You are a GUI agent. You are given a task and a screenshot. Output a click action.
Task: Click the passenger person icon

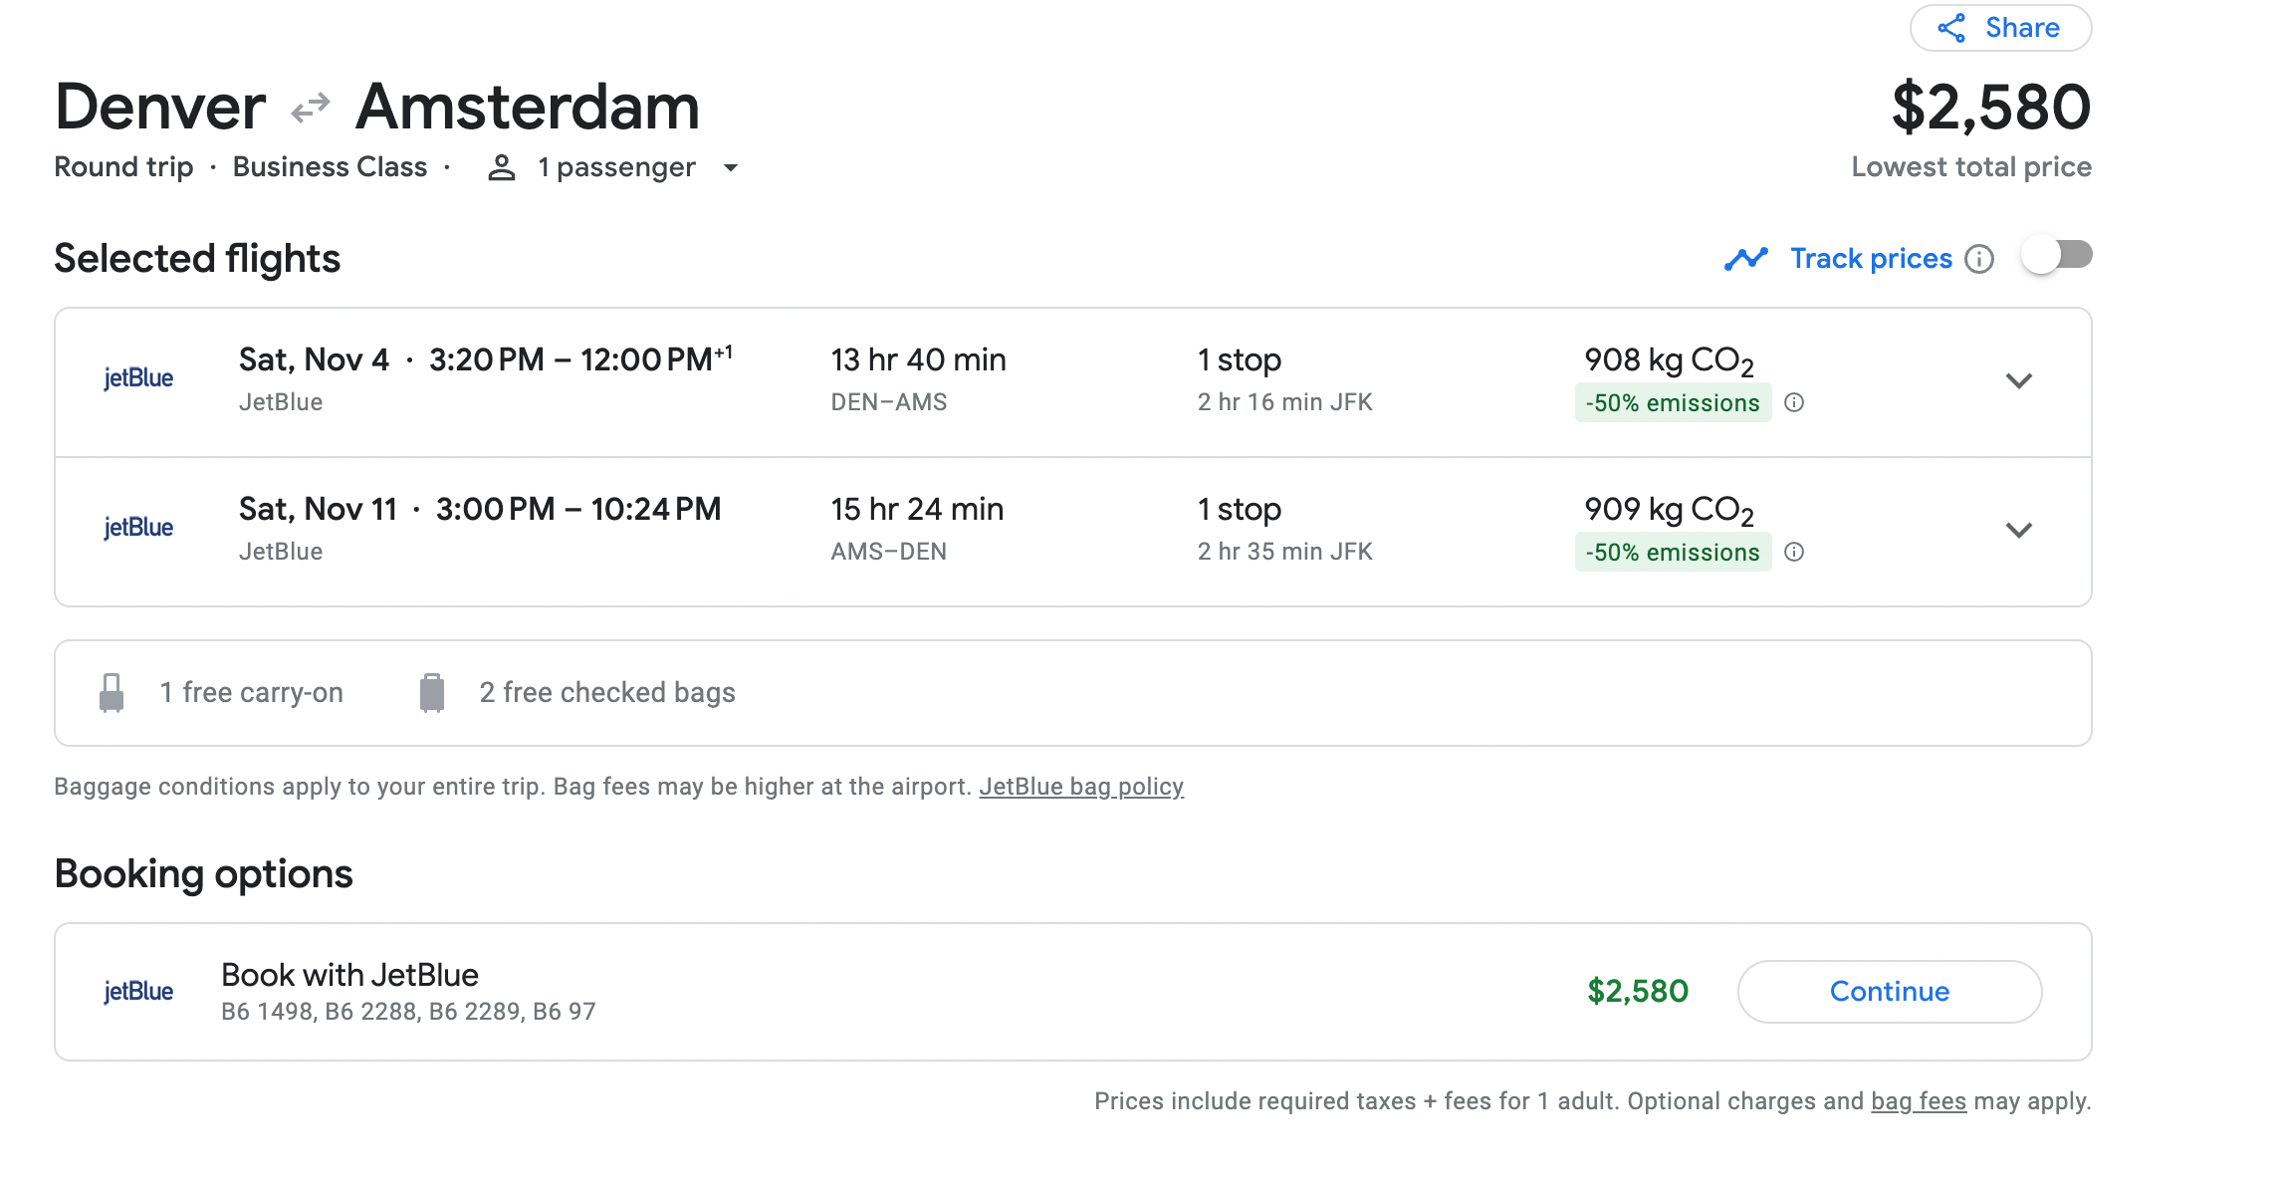click(x=502, y=167)
